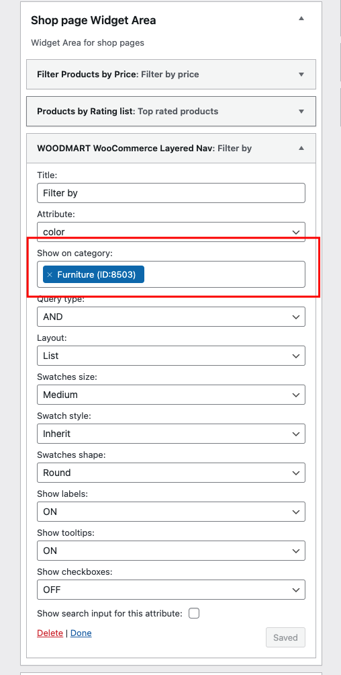This screenshot has width=341, height=675.
Task: Click the Done link
Action: [81, 633]
